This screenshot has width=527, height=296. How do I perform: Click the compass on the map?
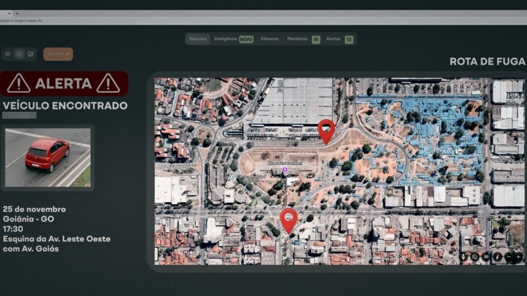click(x=497, y=257)
